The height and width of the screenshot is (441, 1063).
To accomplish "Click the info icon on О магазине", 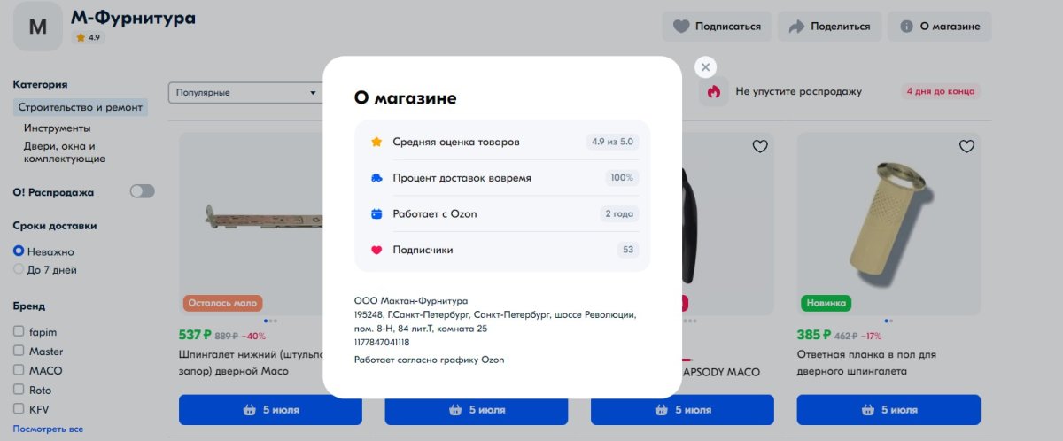I will click(906, 27).
